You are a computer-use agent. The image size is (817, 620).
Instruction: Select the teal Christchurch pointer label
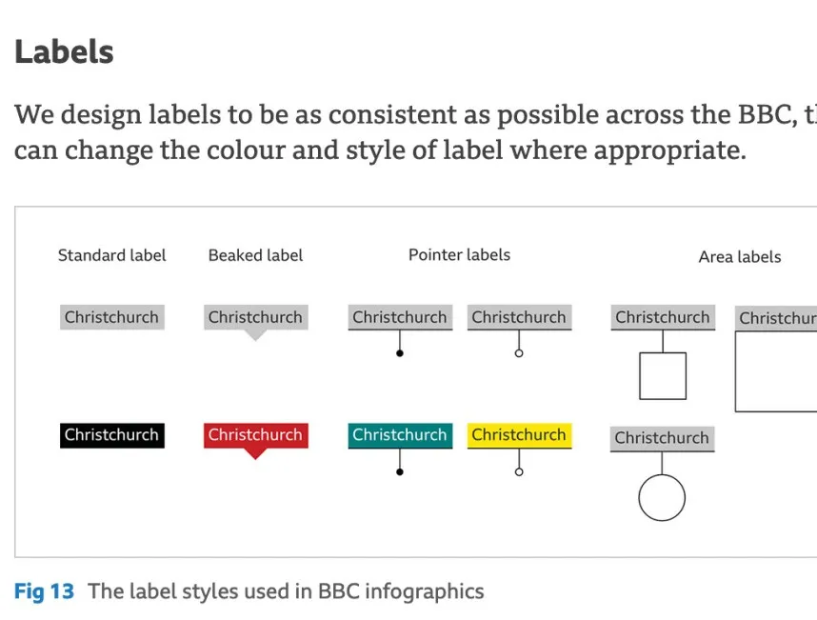[x=400, y=435]
